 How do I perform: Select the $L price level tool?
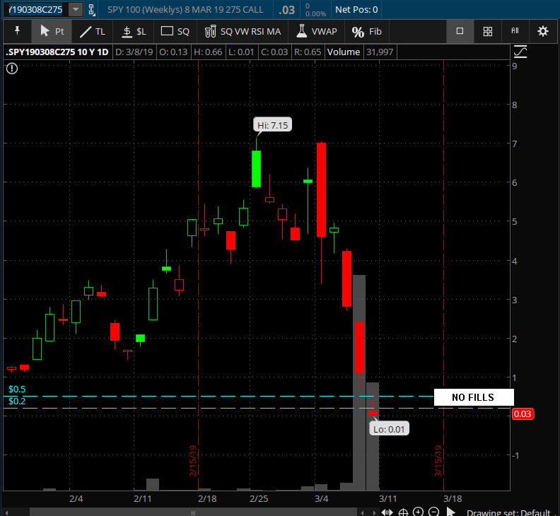click(134, 31)
